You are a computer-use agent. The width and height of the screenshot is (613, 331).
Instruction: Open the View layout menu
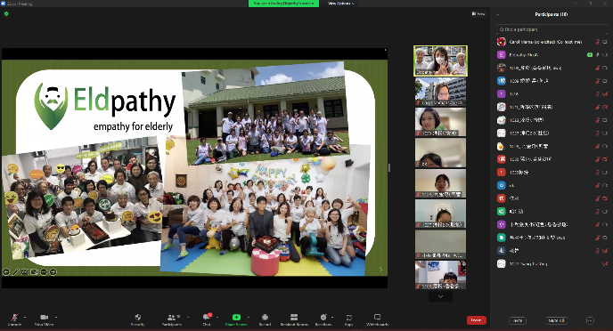pos(478,13)
